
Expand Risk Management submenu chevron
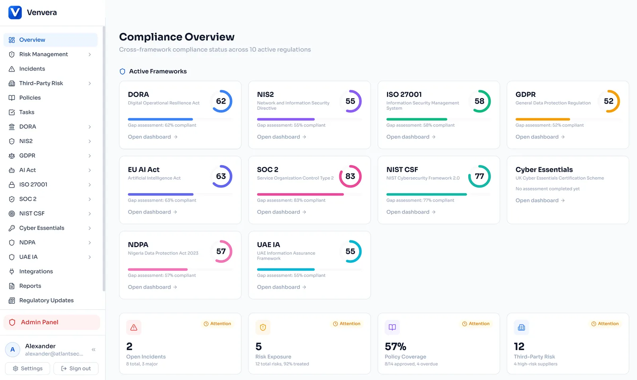90,55
